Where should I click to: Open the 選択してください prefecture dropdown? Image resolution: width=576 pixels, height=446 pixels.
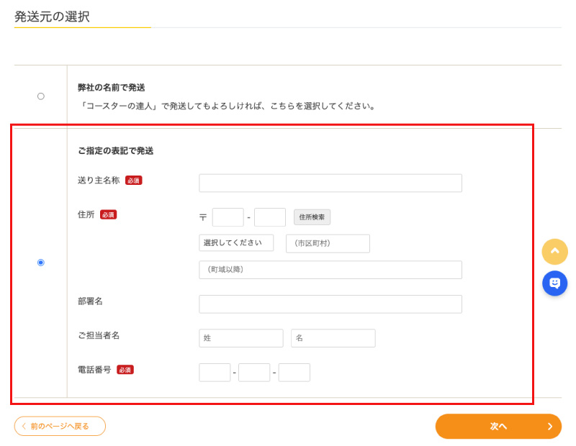236,243
